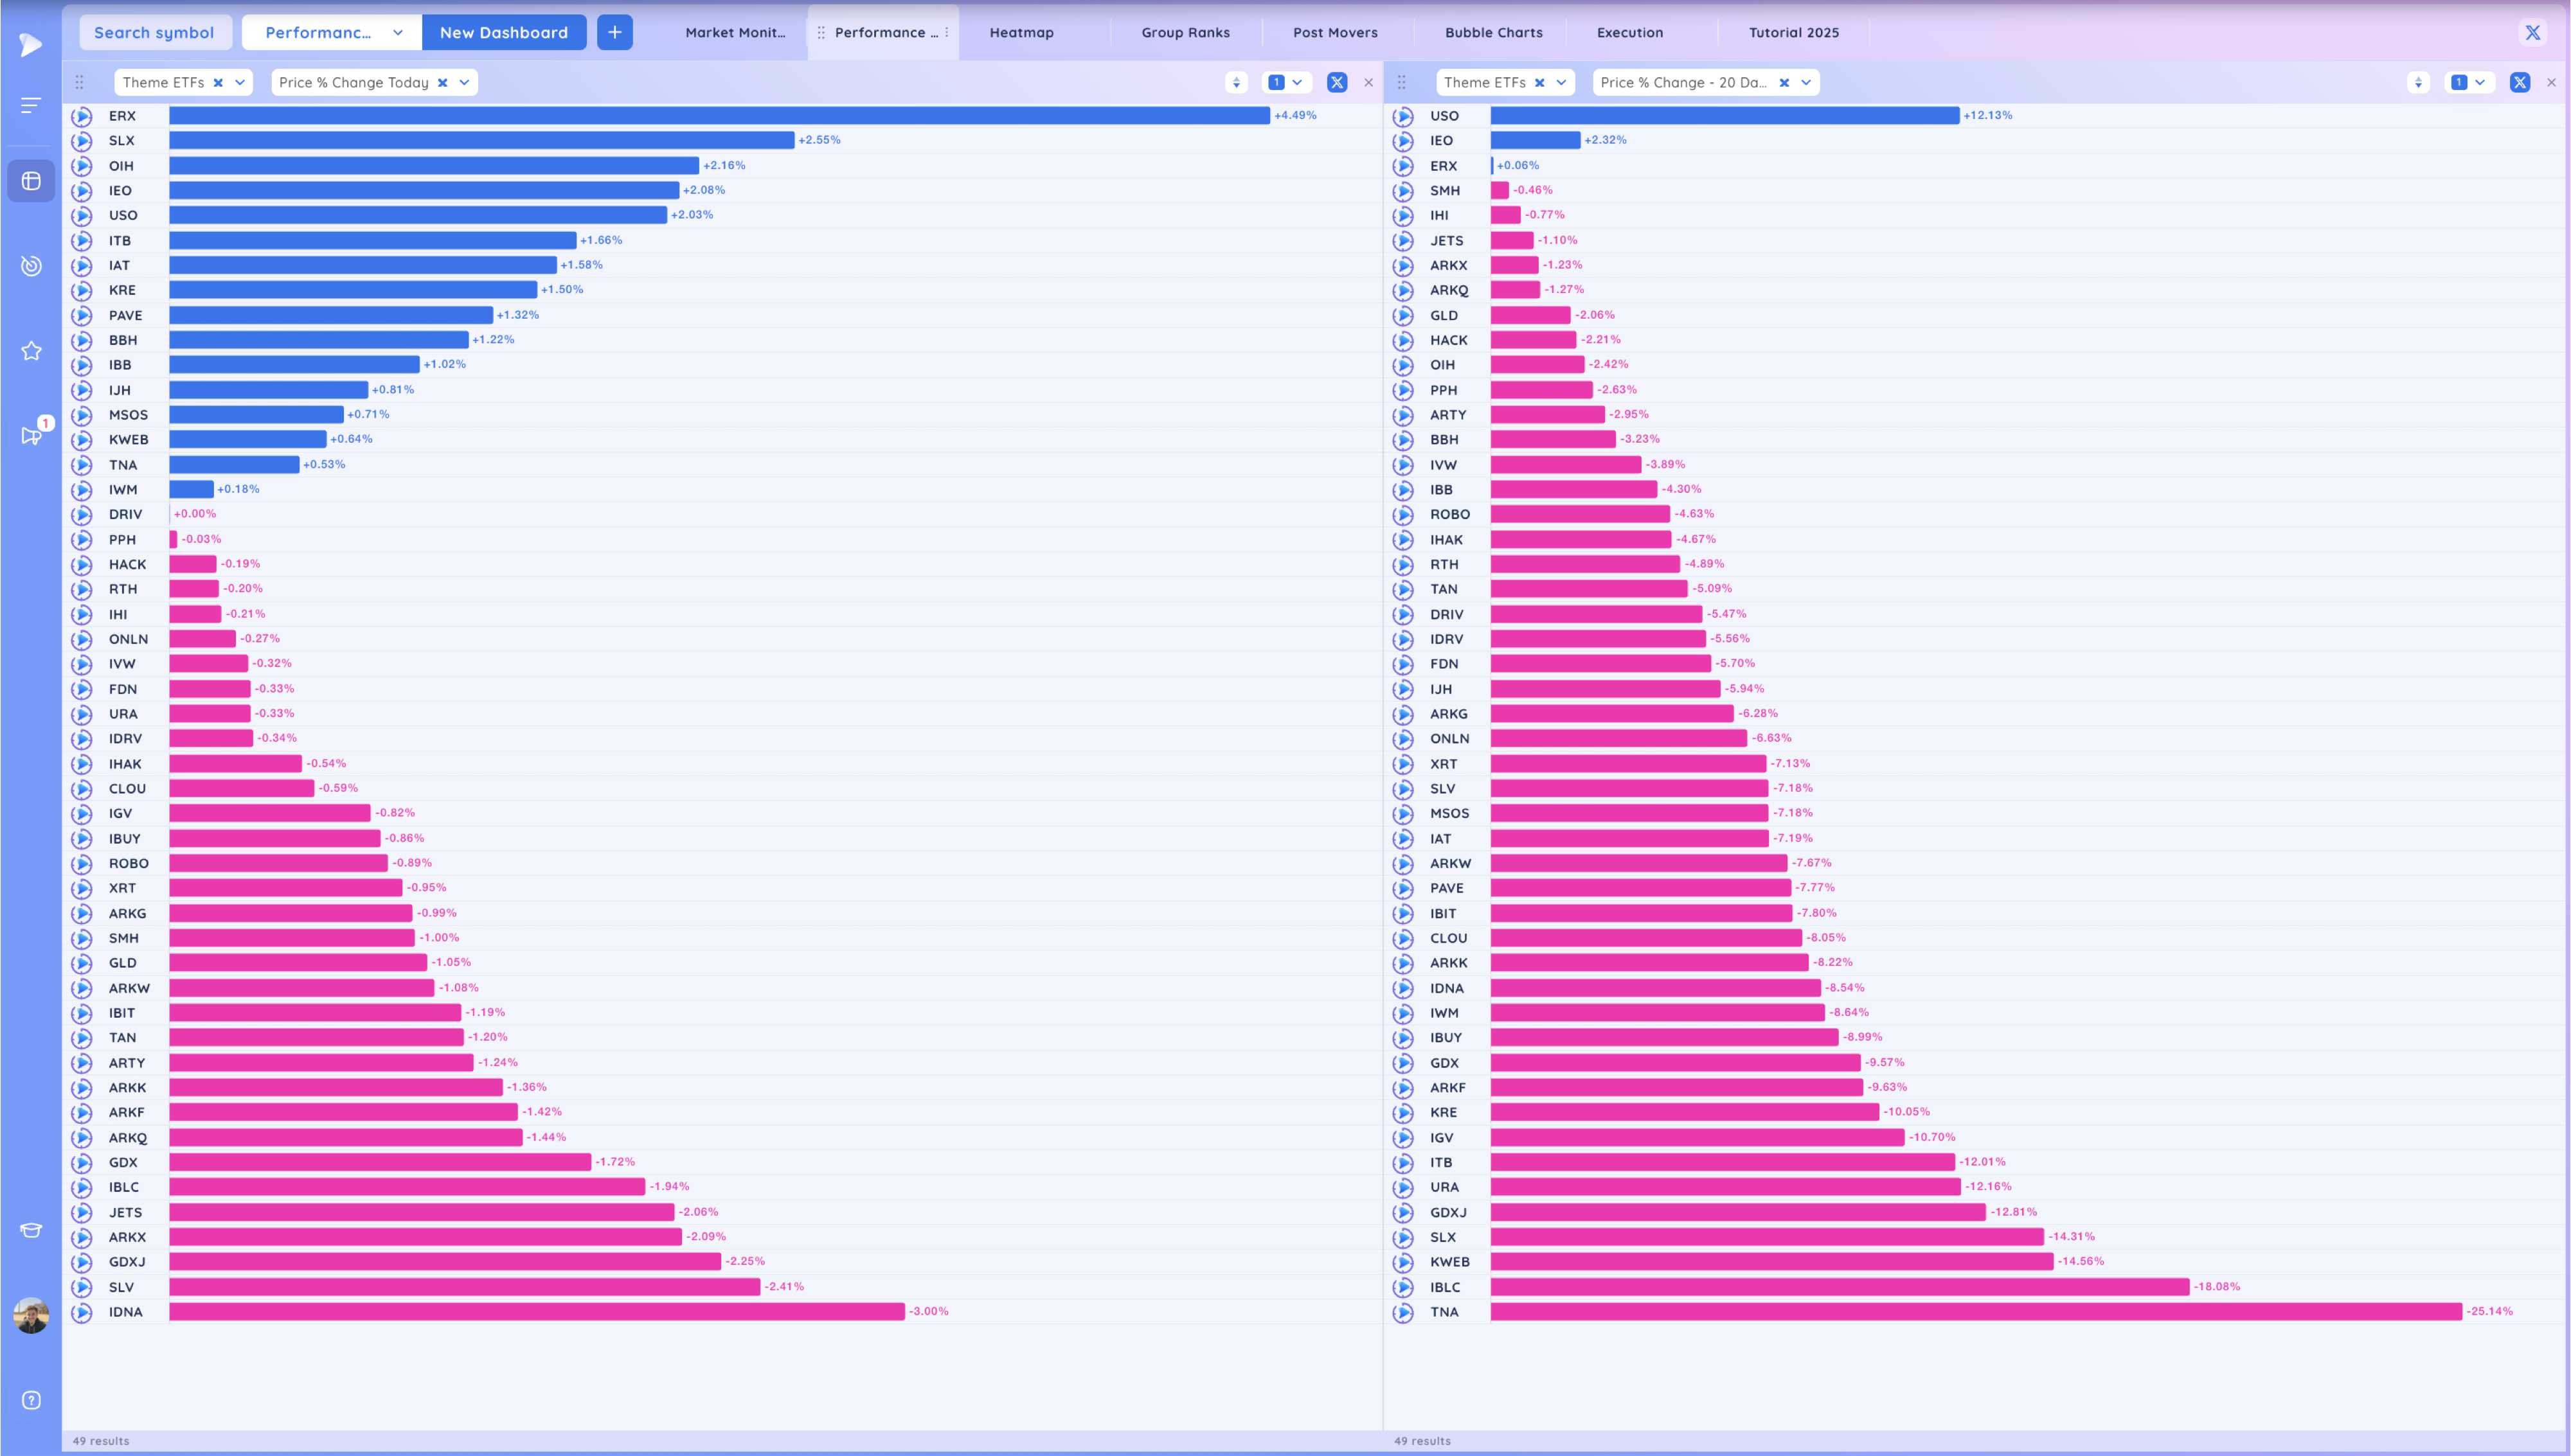The width and height of the screenshot is (2571, 1456).
Task: Open right panel link group 1 dropdown
Action: [x=2469, y=82]
